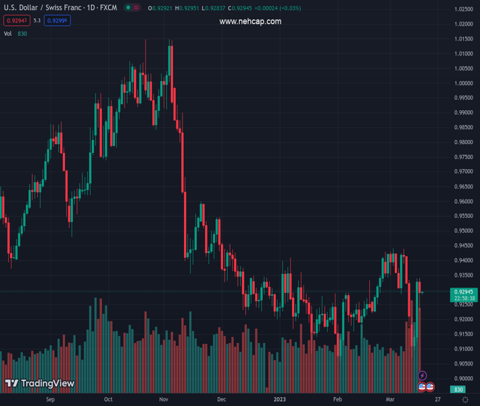This screenshot has height=406, width=480.
Task: Click the 1.00000 price scale label
Action: pos(464,83)
